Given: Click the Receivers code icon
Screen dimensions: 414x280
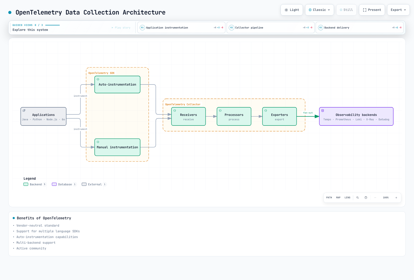Looking at the screenshot, I should 175,110.
